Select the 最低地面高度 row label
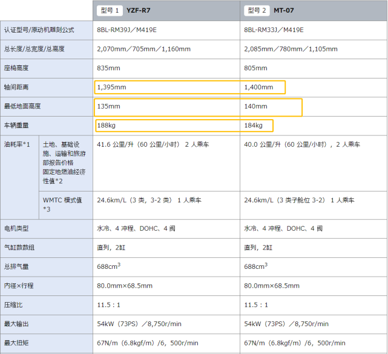 coord(22,106)
